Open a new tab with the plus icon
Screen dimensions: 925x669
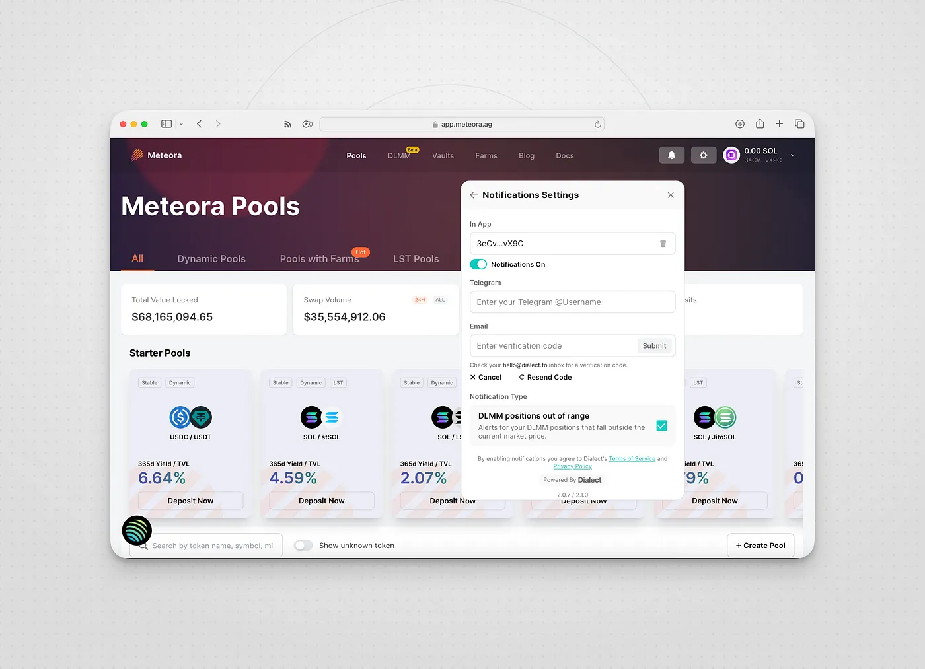(779, 124)
